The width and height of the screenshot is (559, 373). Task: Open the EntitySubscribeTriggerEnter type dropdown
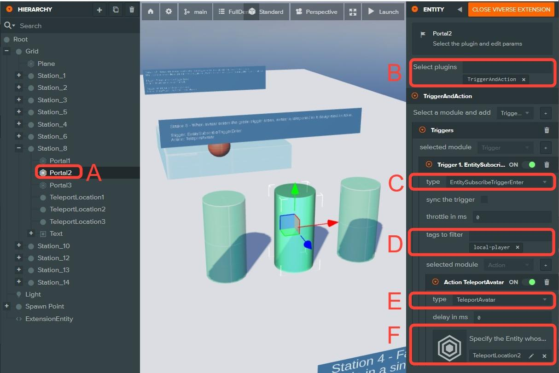pos(498,182)
